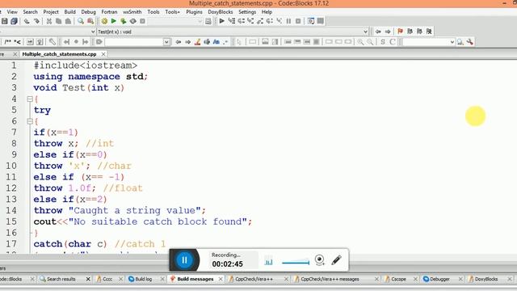Screen dimensions: 517x291
Task: Click the debugger Break (pause) icon
Action: click(x=288, y=21)
